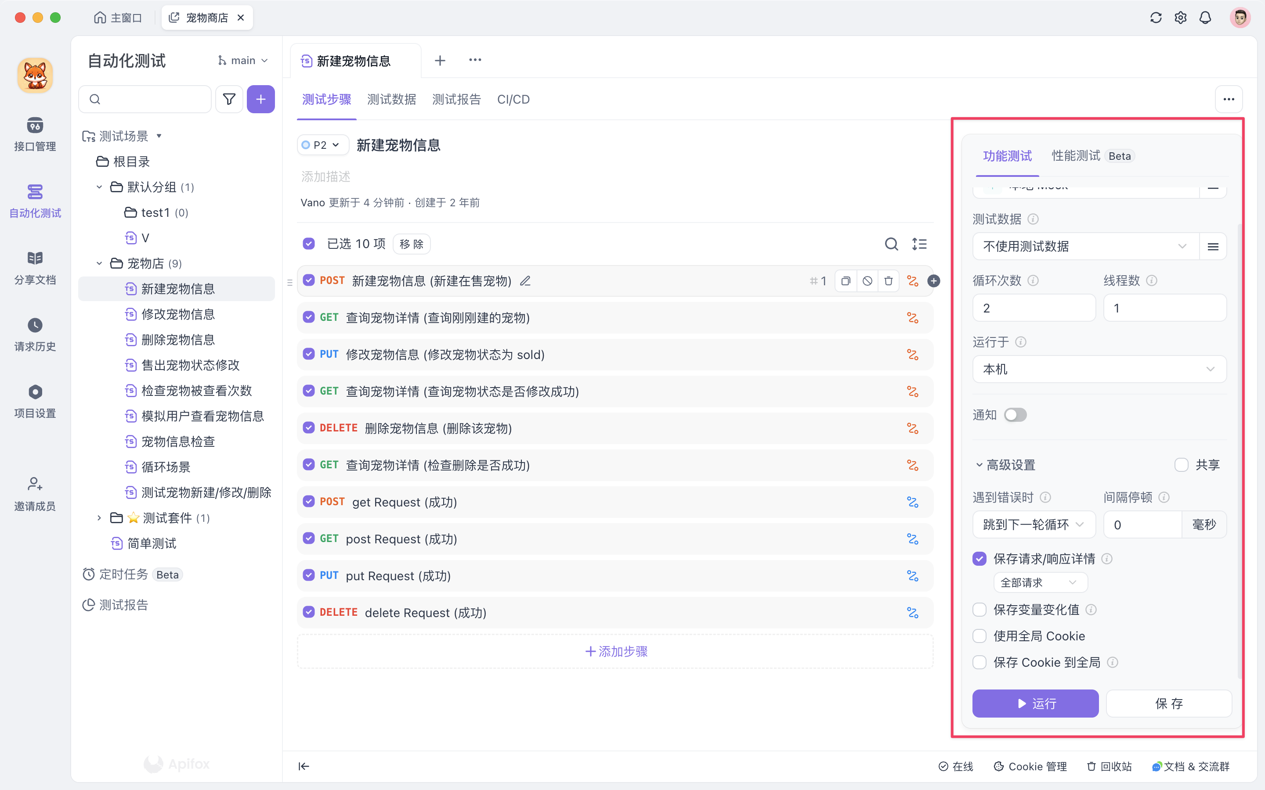
Task: Open 请求历史 in the left sidebar
Action: (x=35, y=334)
